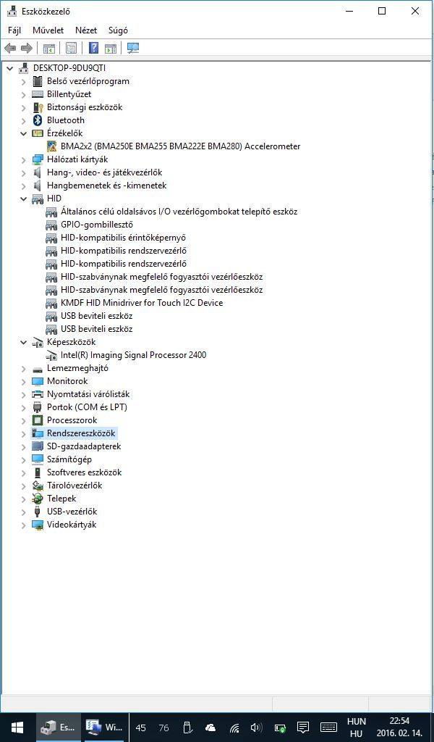Screen dimensions: 434x742
Task: Click the blue Help toolbar icon
Action: (x=94, y=48)
